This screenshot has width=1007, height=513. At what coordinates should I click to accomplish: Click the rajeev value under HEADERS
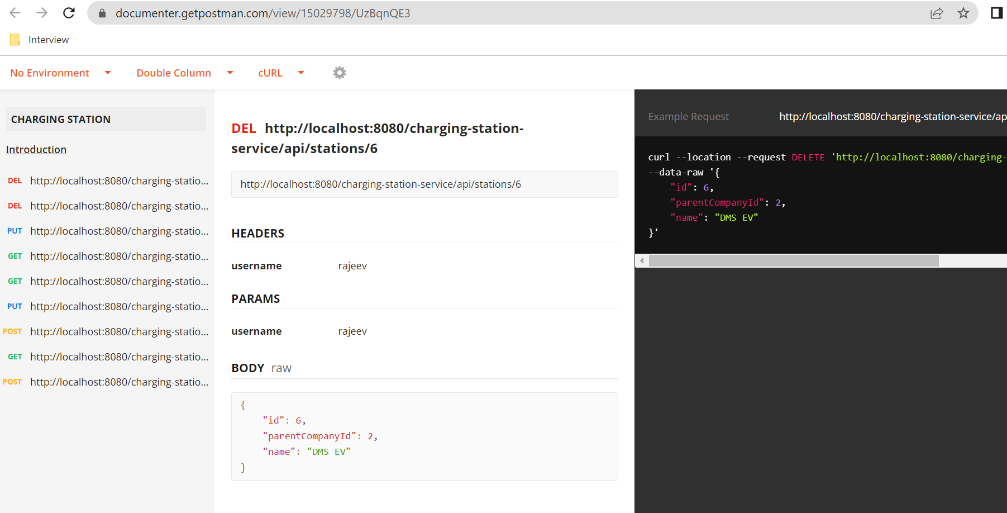pos(352,266)
